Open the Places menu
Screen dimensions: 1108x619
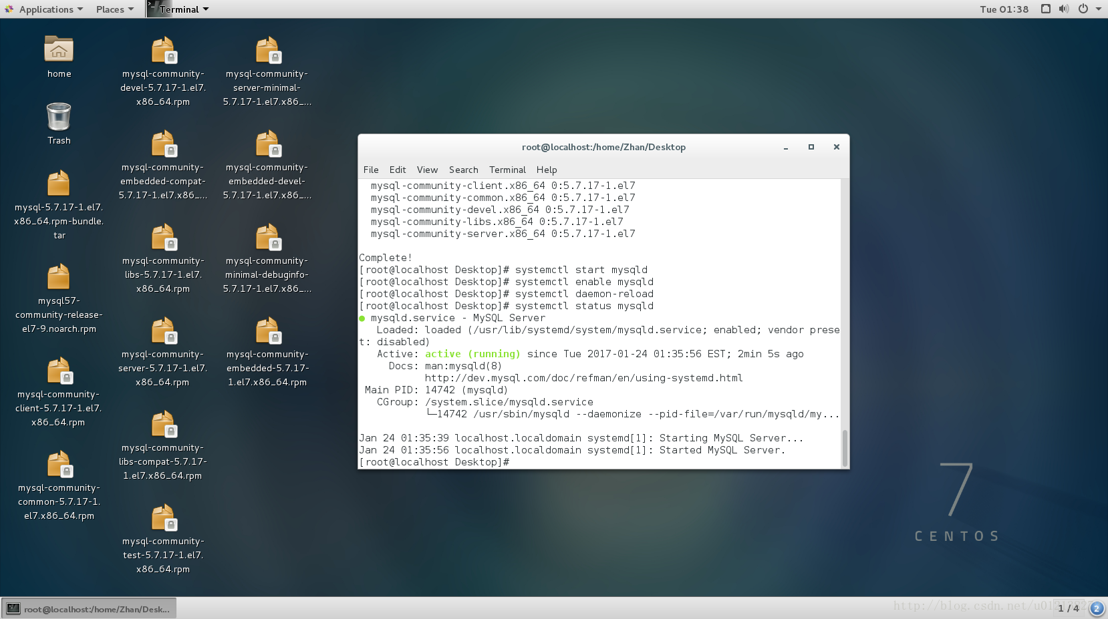coord(114,9)
